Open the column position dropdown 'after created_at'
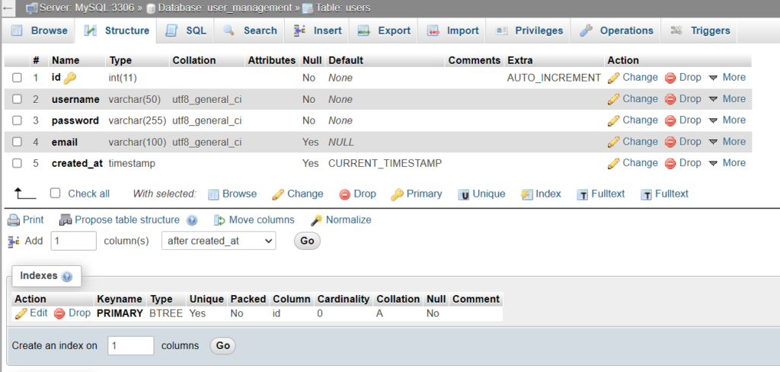Image resolution: width=780 pixels, height=372 pixels. coord(219,241)
